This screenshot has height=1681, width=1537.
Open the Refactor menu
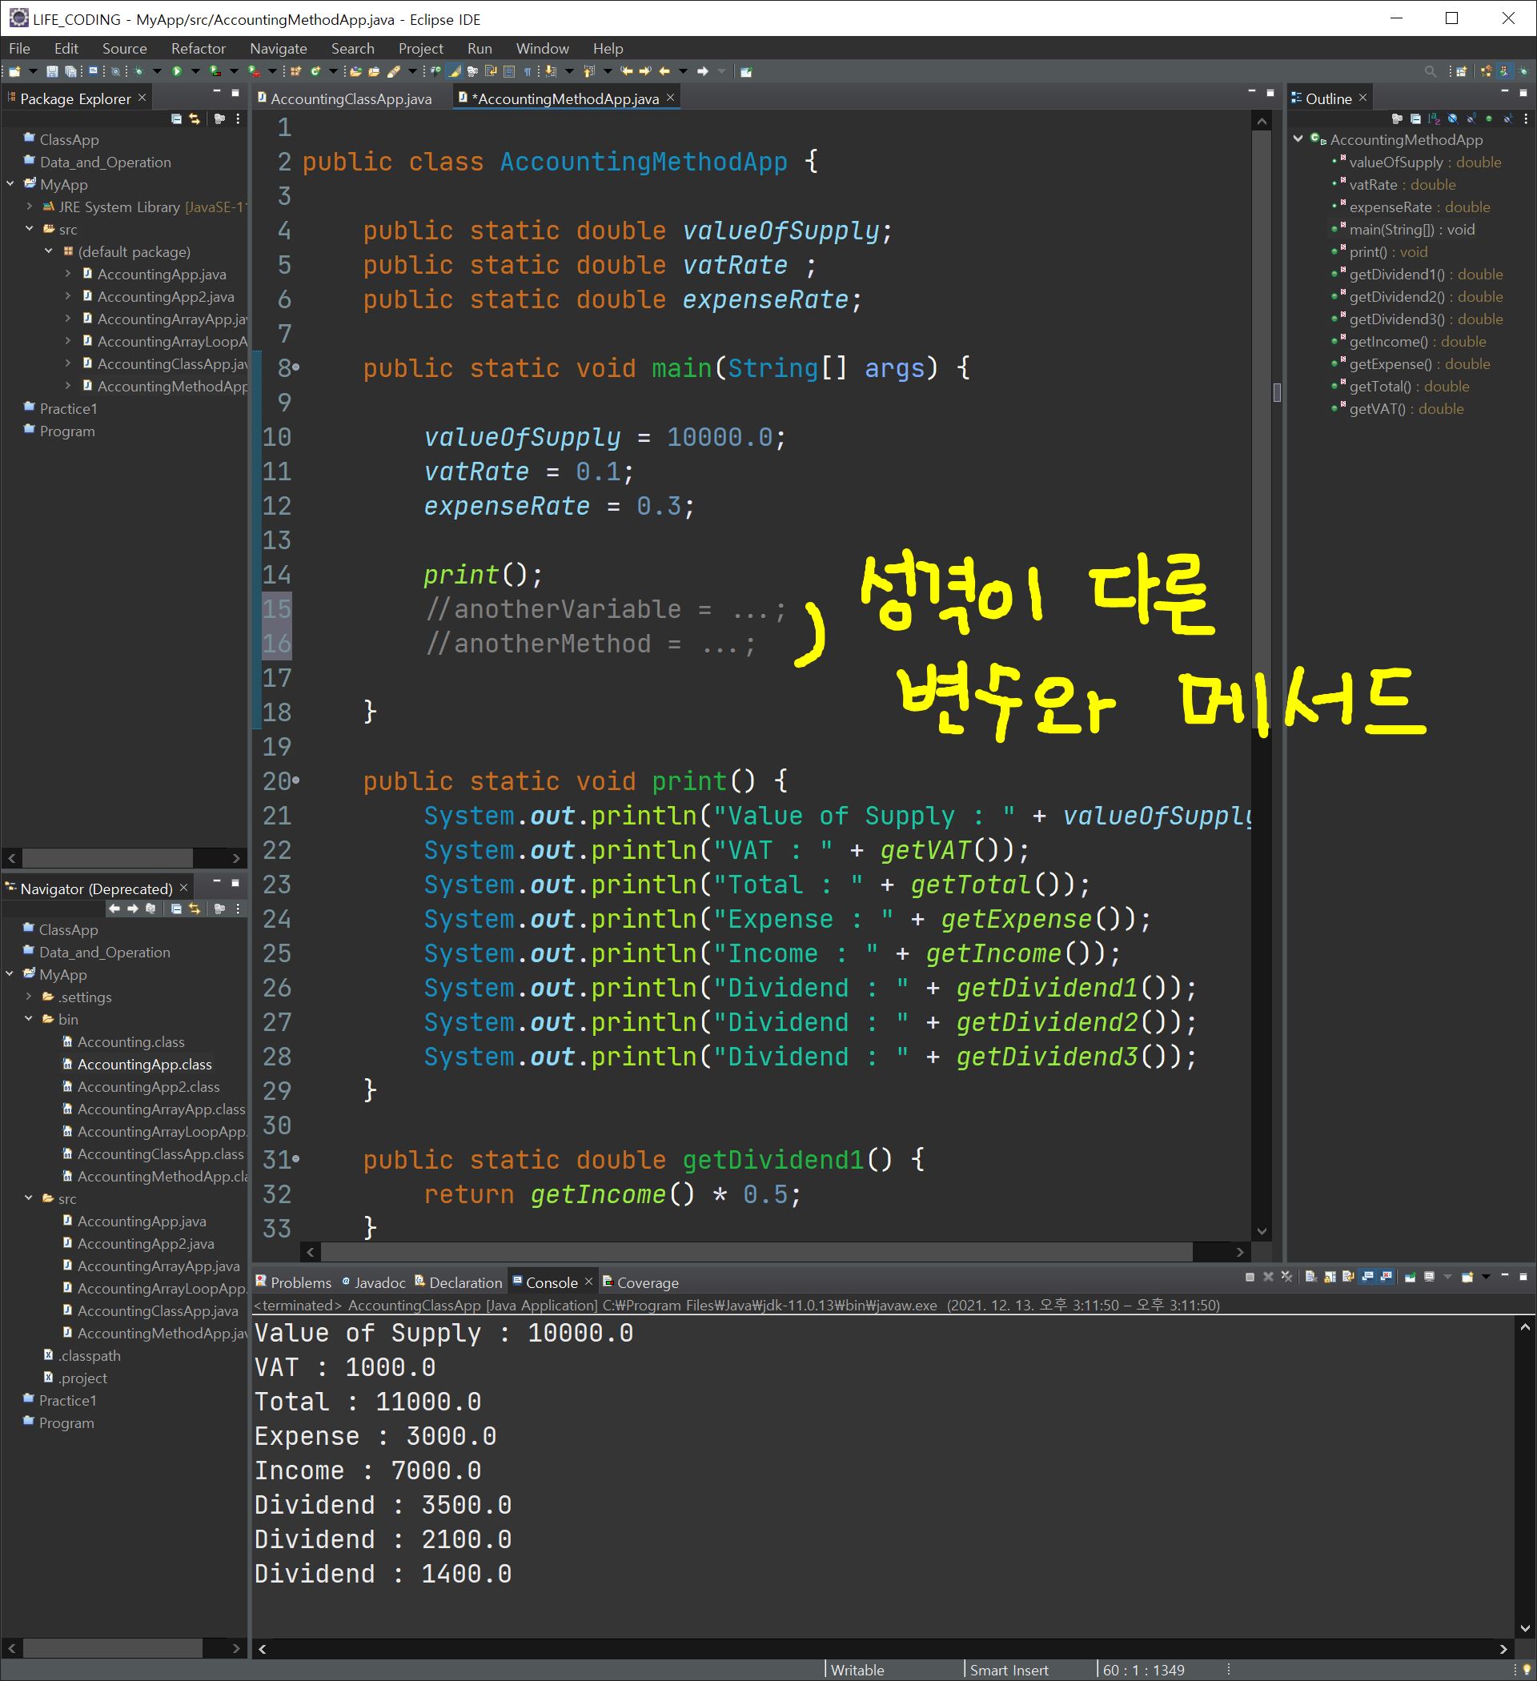(198, 48)
